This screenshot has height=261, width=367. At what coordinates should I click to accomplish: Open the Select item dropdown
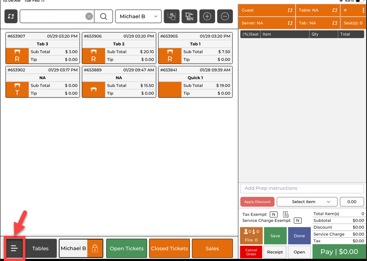coord(307,202)
